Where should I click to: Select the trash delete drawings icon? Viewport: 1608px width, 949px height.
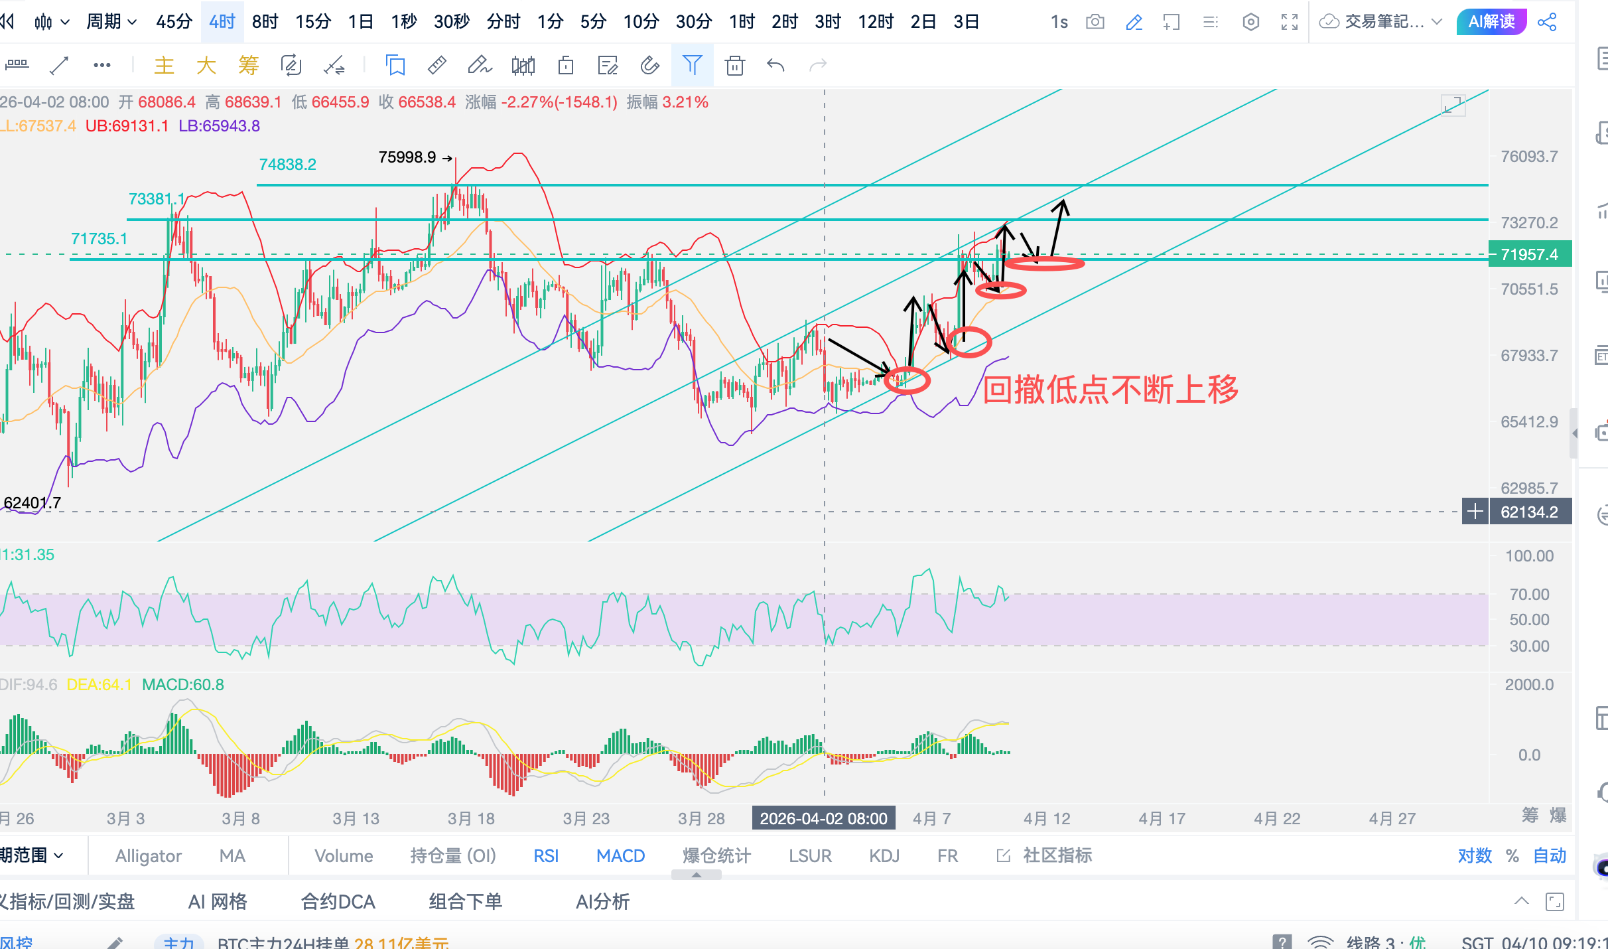coord(734,65)
